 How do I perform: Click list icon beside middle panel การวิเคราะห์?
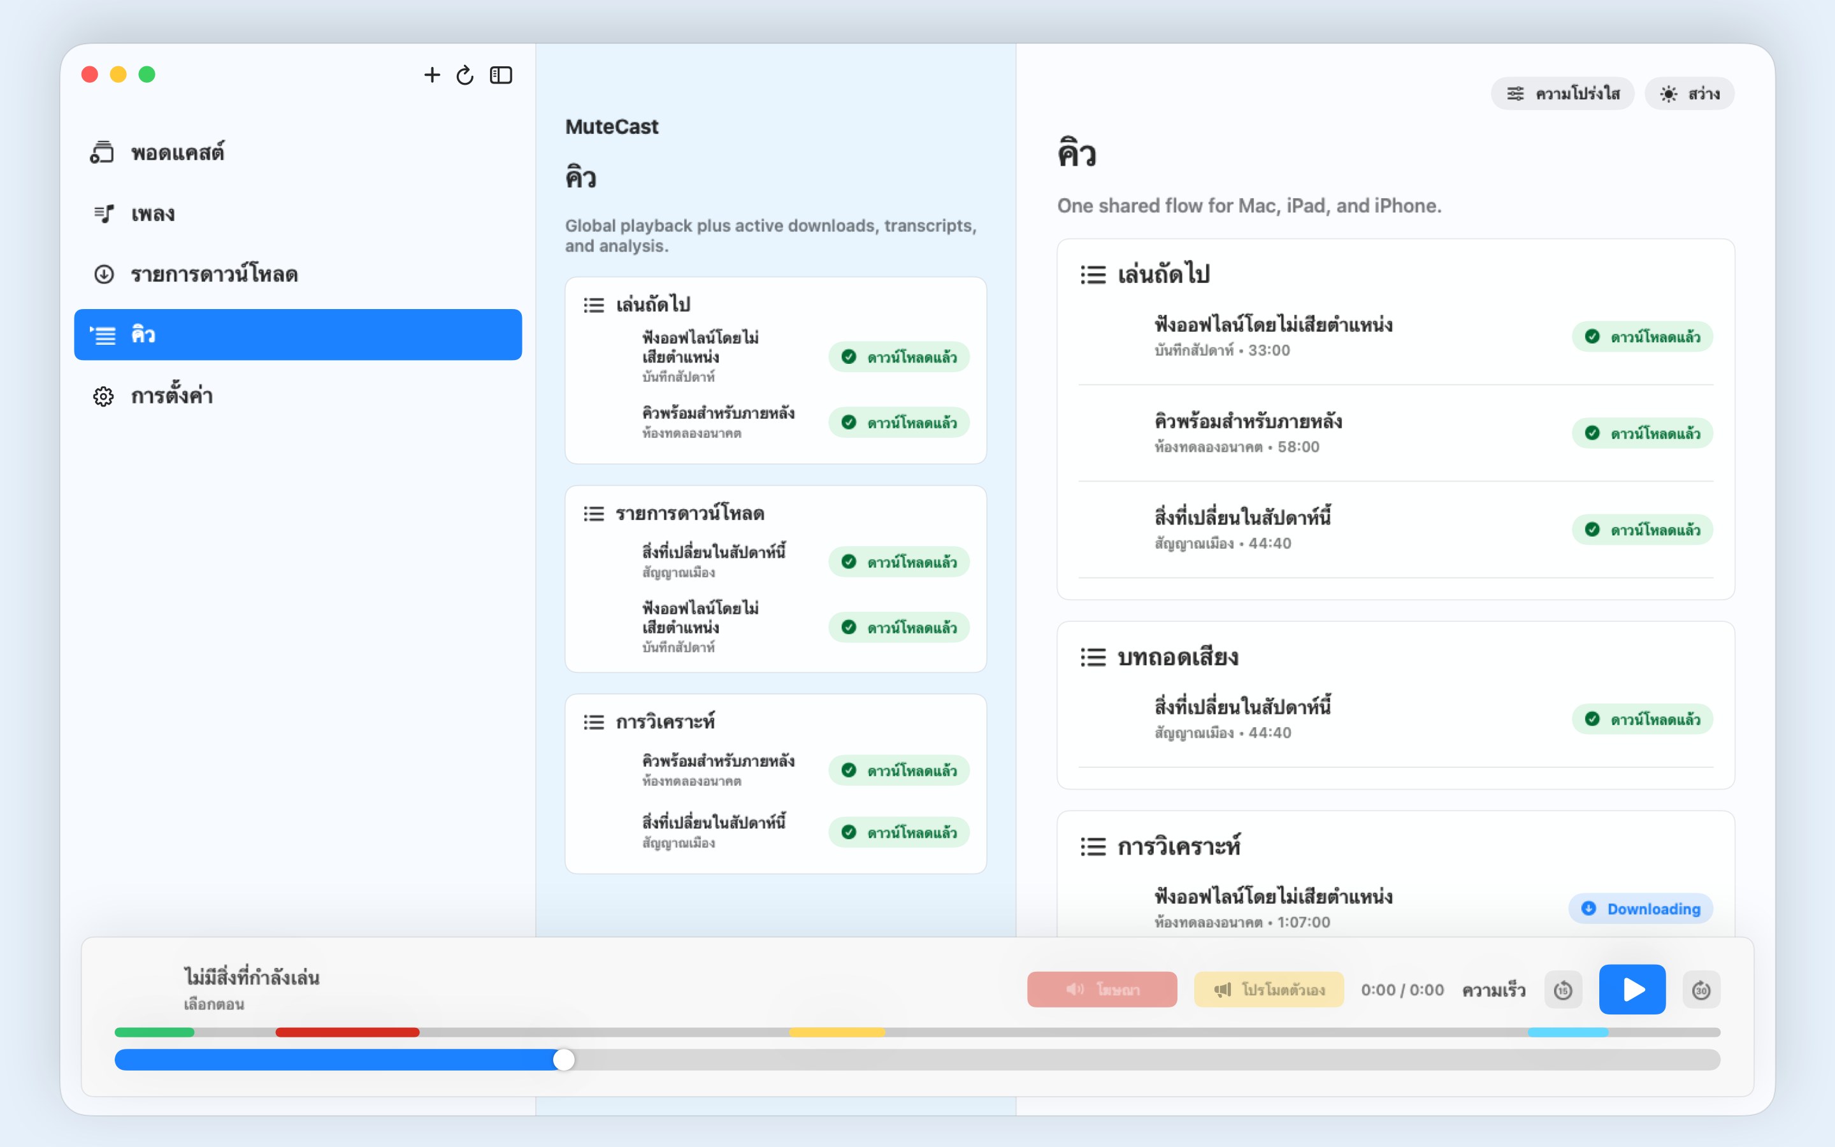point(594,722)
